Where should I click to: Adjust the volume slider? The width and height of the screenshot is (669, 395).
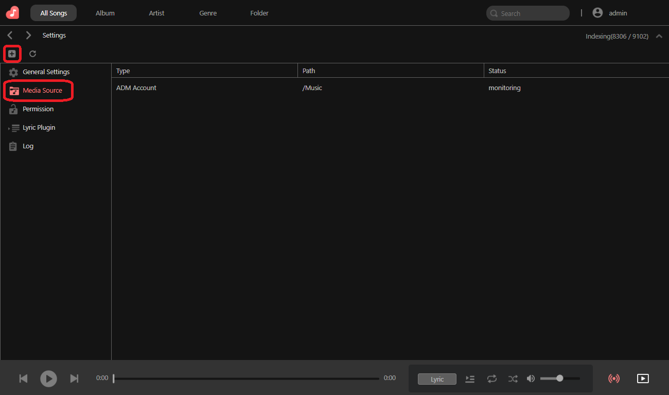pos(560,379)
